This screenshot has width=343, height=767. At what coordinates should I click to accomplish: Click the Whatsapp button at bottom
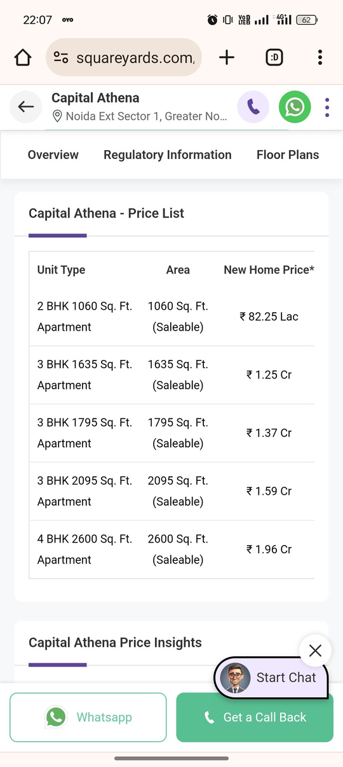click(88, 717)
